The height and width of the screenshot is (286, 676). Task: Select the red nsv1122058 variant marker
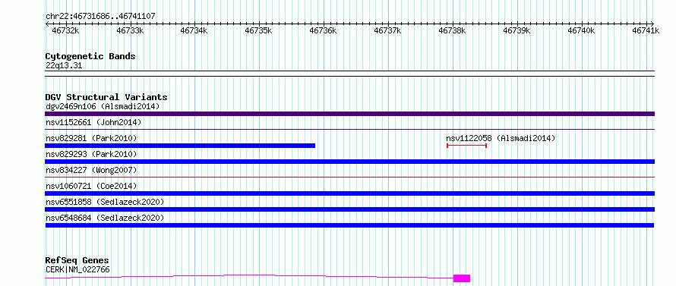pyautogui.click(x=467, y=146)
